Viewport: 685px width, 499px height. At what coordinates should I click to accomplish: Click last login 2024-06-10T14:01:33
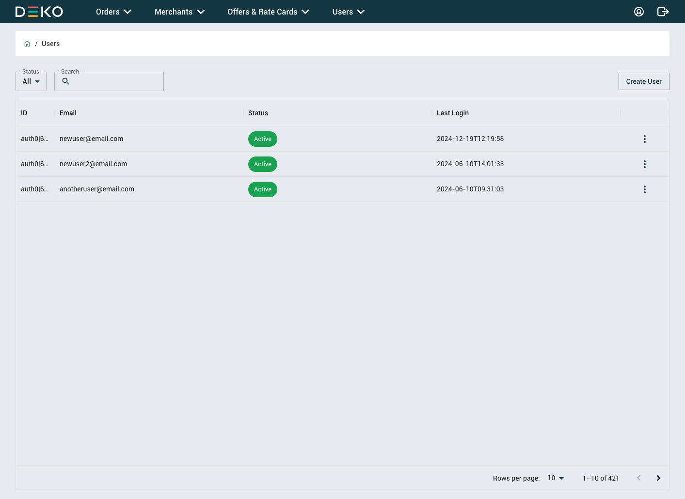[x=470, y=164]
